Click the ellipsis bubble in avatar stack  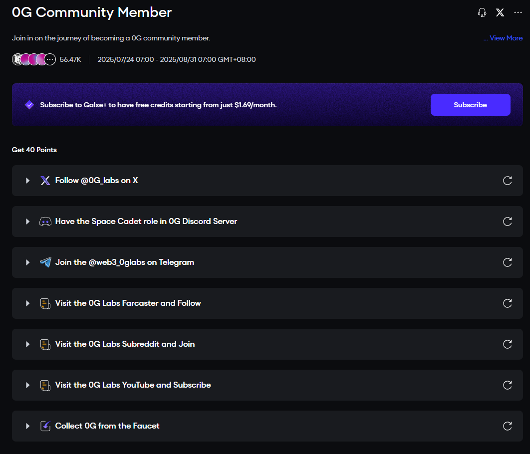pos(50,59)
